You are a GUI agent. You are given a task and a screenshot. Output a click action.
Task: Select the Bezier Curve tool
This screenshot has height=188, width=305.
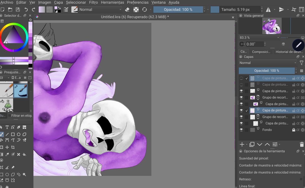point(7,140)
